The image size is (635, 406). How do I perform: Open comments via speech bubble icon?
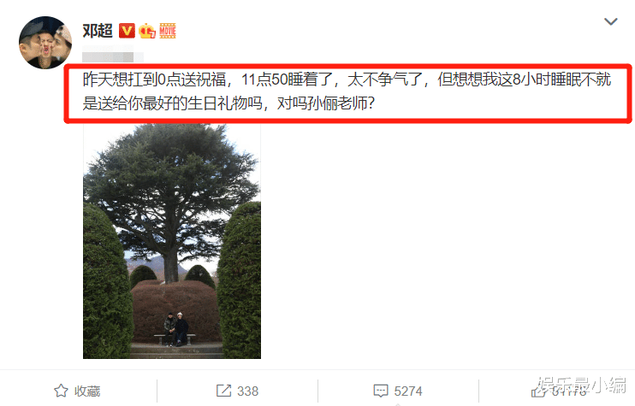380,391
